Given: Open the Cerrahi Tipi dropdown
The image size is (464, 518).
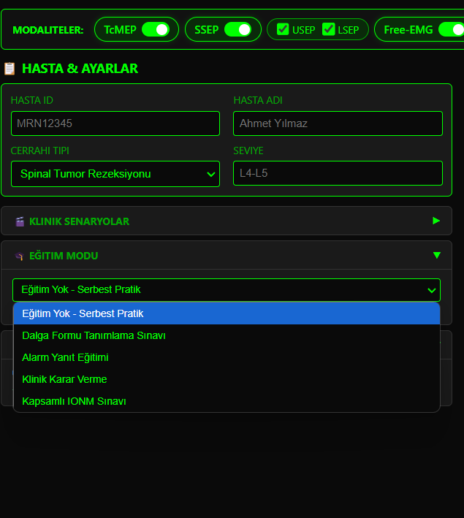Looking at the screenshot, I should click(x=115, y=174).
